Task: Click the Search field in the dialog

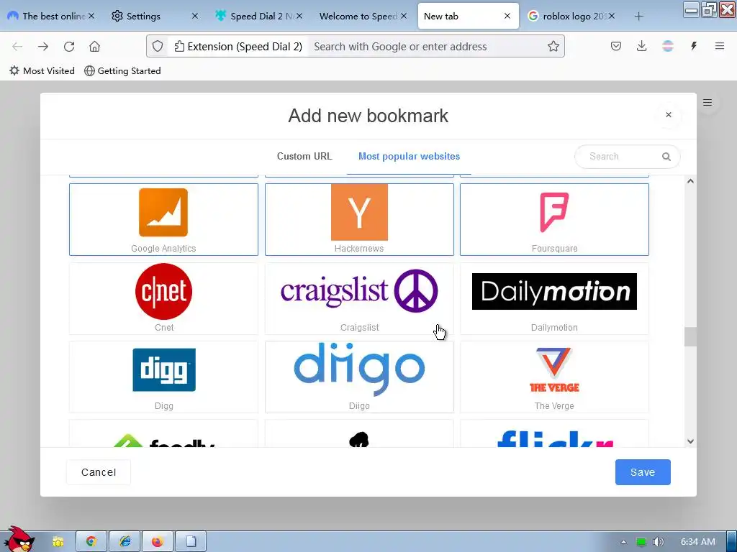Action: tap(627, 156)
